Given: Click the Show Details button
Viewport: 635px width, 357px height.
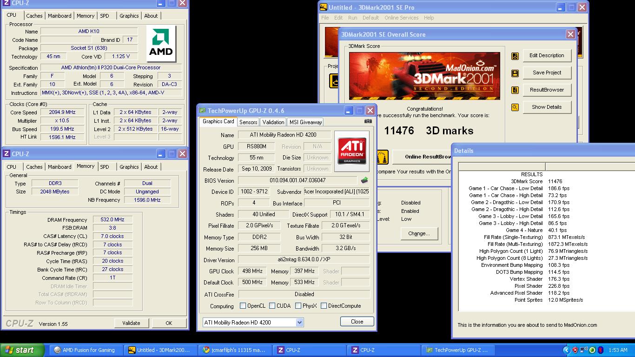Looking at the screenshot, I should pos(547,107).
